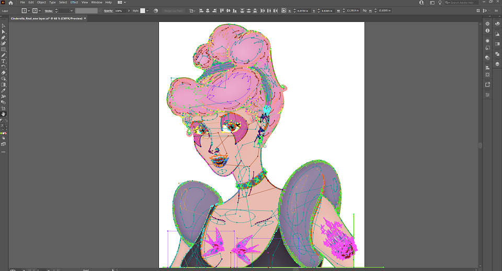This screenshot has width=502, height=271.
Task: Click the Style color swatch
Action: coord(143,11)
